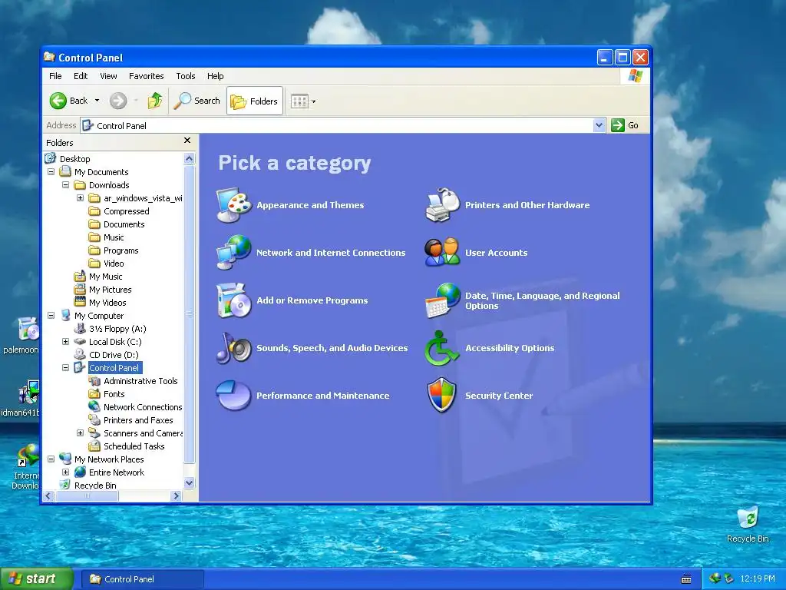The height and width of the screenshot is (590, 786).
Task: Click the Search magnifier toolbar button
Action: point(197,101)
